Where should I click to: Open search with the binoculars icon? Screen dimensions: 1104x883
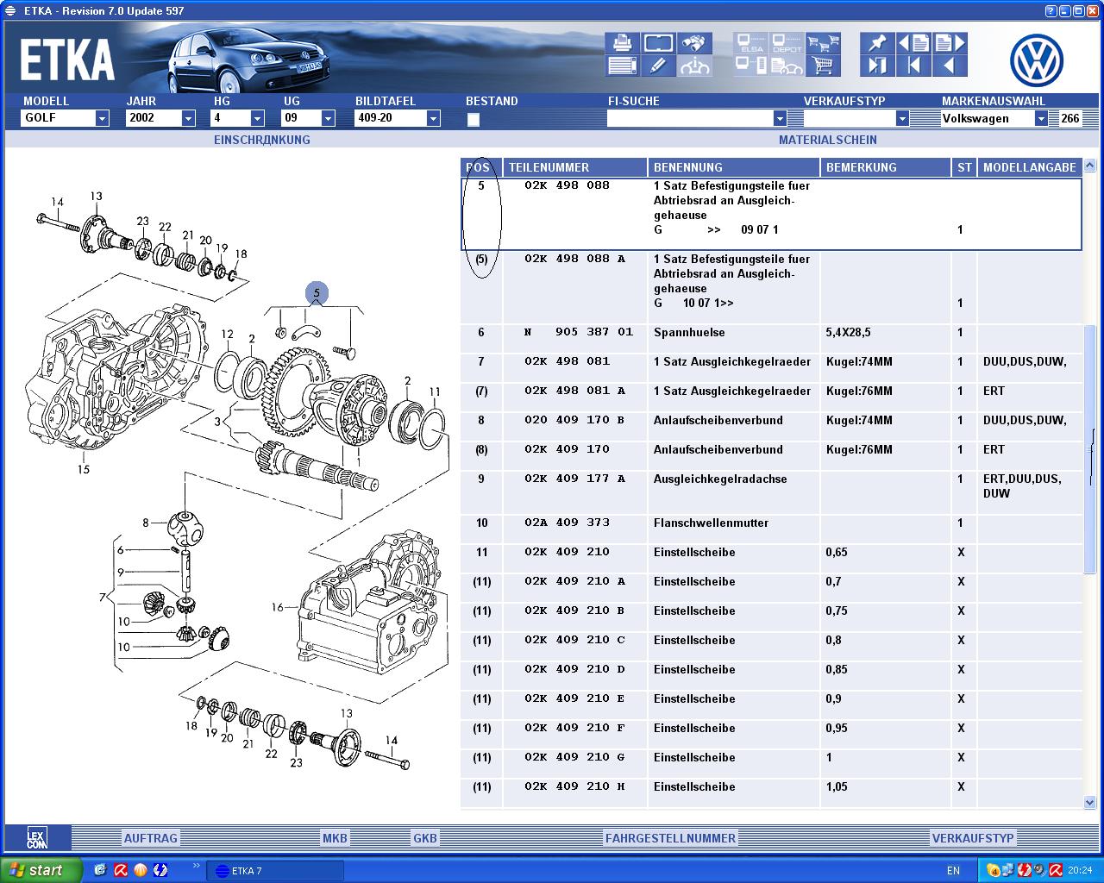click(x=694, y=43)
